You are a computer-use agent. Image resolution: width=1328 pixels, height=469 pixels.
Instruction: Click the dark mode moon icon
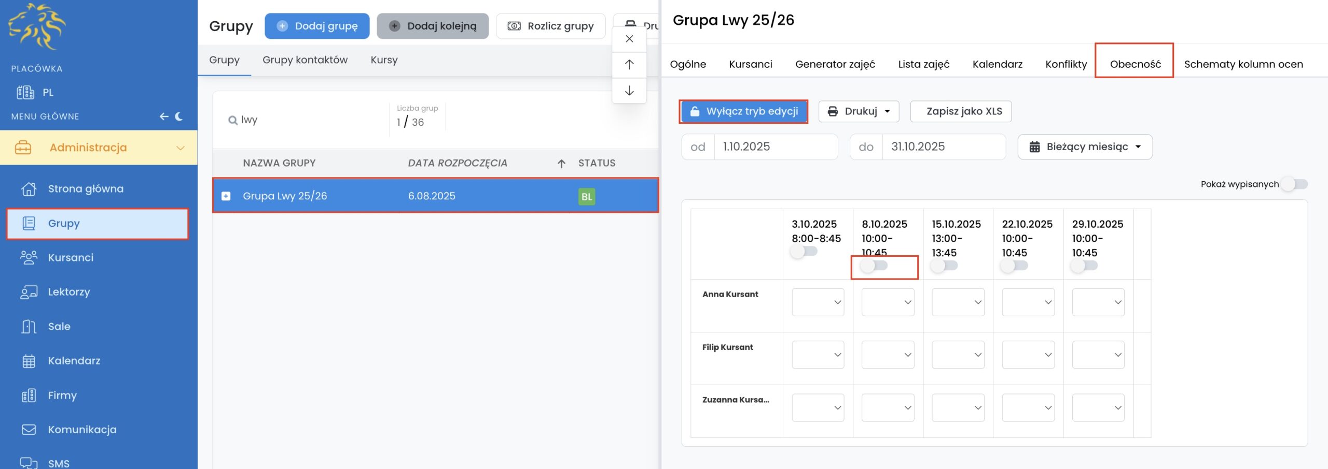click(179, 116)
